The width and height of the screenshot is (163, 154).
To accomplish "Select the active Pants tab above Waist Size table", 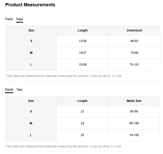I will pos(9,90).
